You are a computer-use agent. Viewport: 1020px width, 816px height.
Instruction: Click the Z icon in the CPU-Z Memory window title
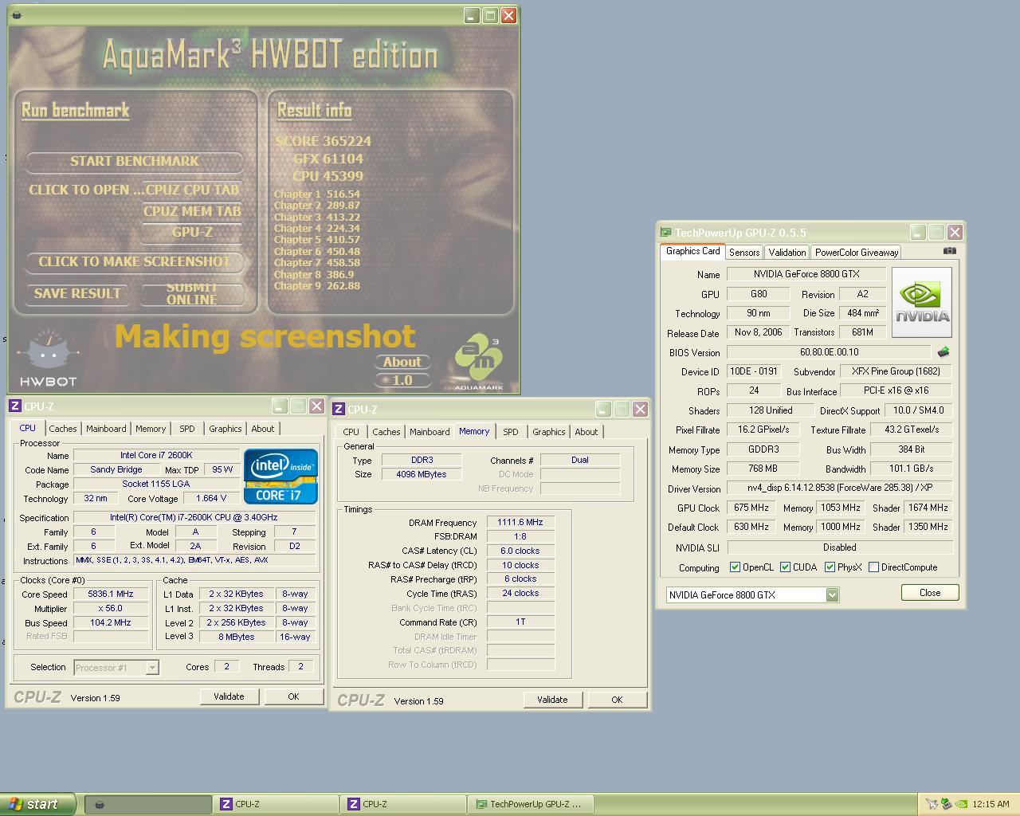pos(338,409)
